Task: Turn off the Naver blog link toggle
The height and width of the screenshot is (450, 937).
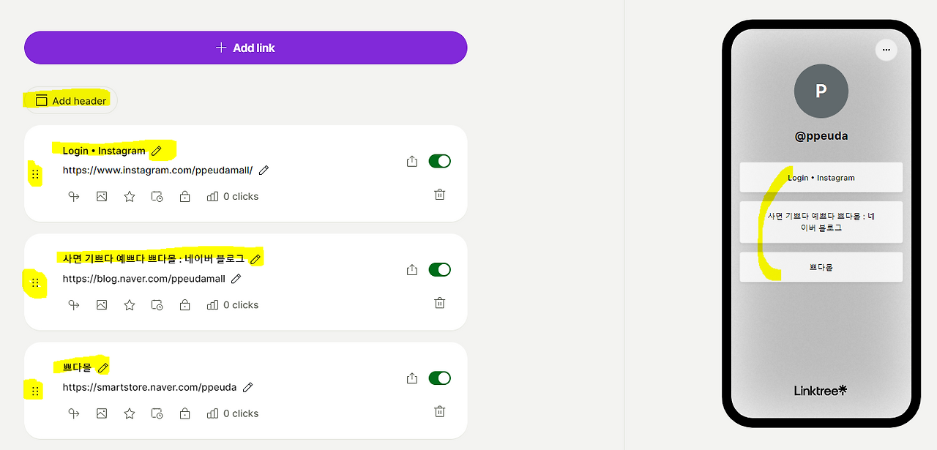Action: tap(439, 270)
